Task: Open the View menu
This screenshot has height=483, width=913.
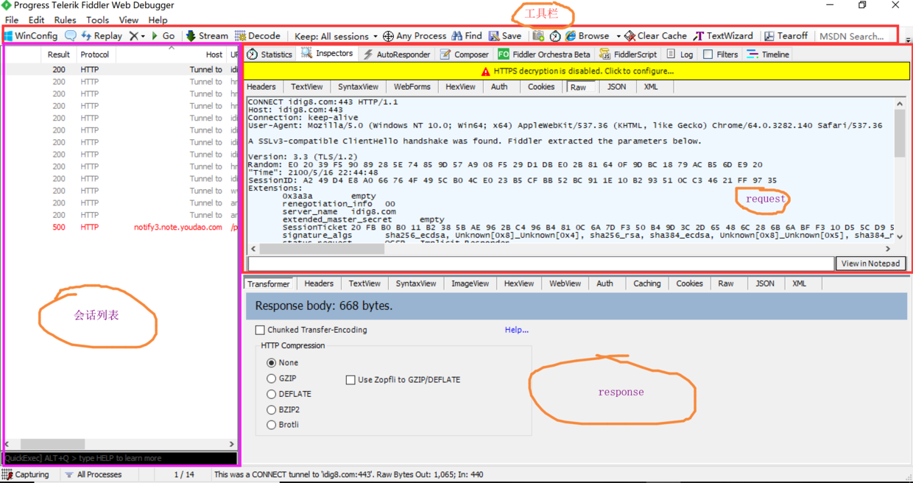Action: click(x=128, y=20)
